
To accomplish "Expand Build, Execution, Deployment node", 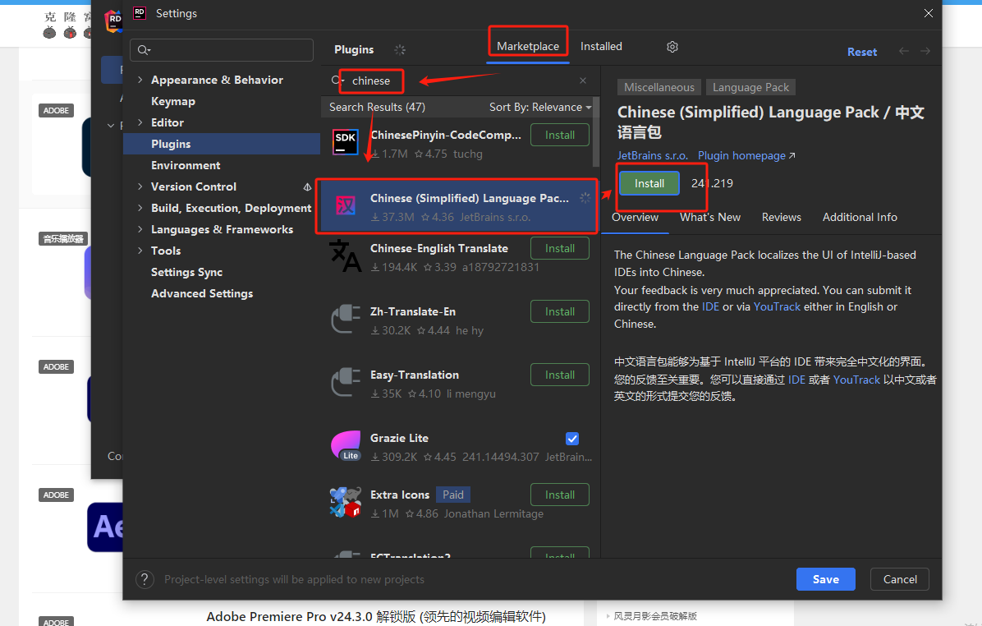I will [140, 207].
